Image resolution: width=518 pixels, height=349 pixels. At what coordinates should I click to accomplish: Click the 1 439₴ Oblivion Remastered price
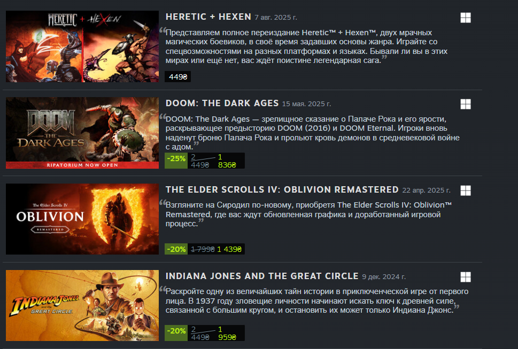coord(229,249)
